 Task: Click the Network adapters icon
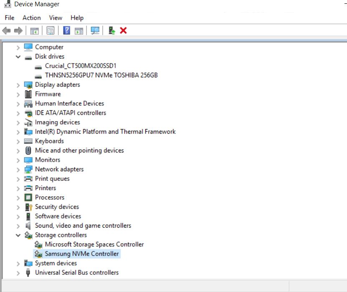coord(28,169)
